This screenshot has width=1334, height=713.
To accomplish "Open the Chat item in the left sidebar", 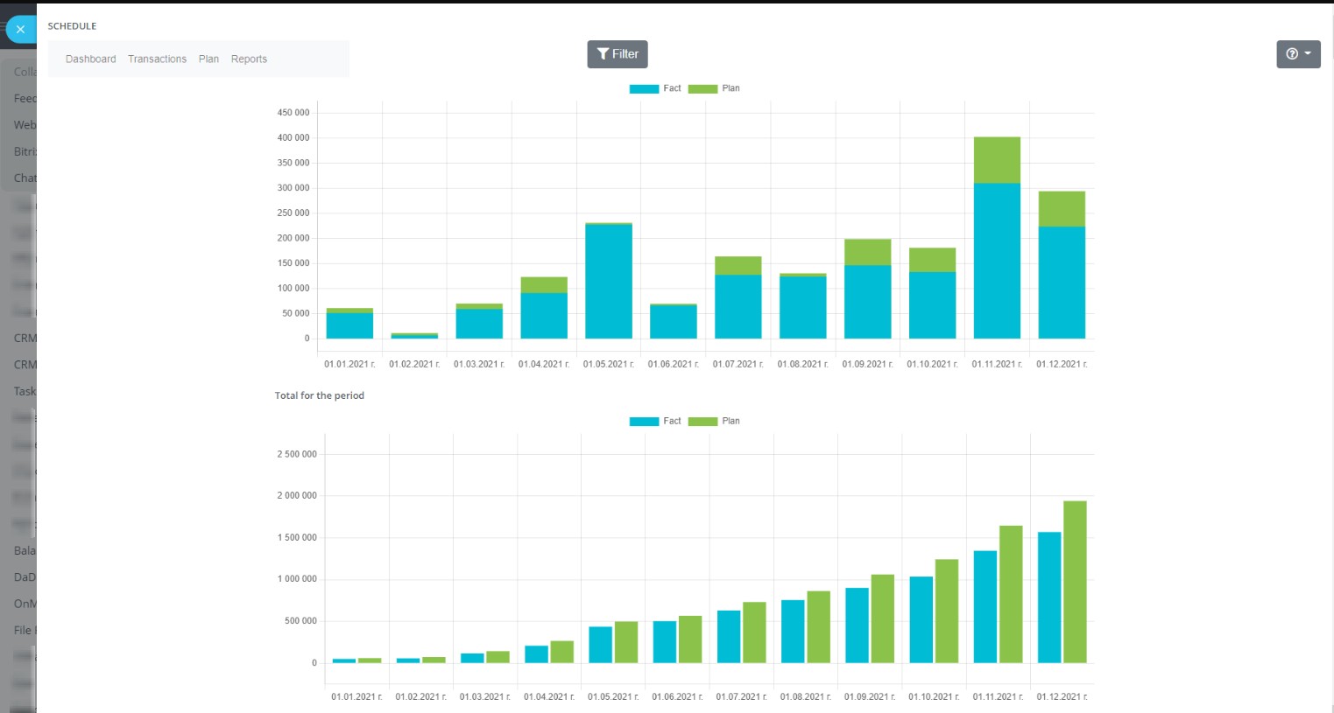I will point(25,178).
